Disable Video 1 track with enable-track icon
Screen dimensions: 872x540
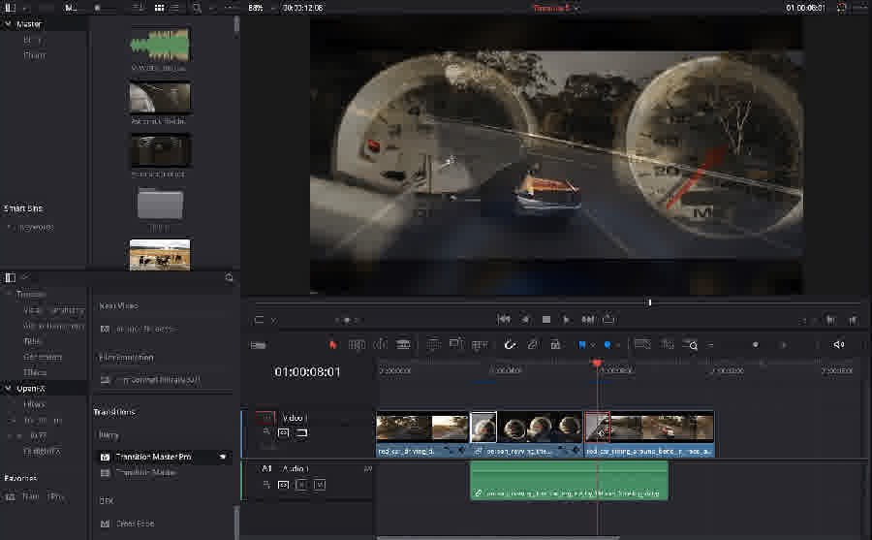click(x=301, y=432)
